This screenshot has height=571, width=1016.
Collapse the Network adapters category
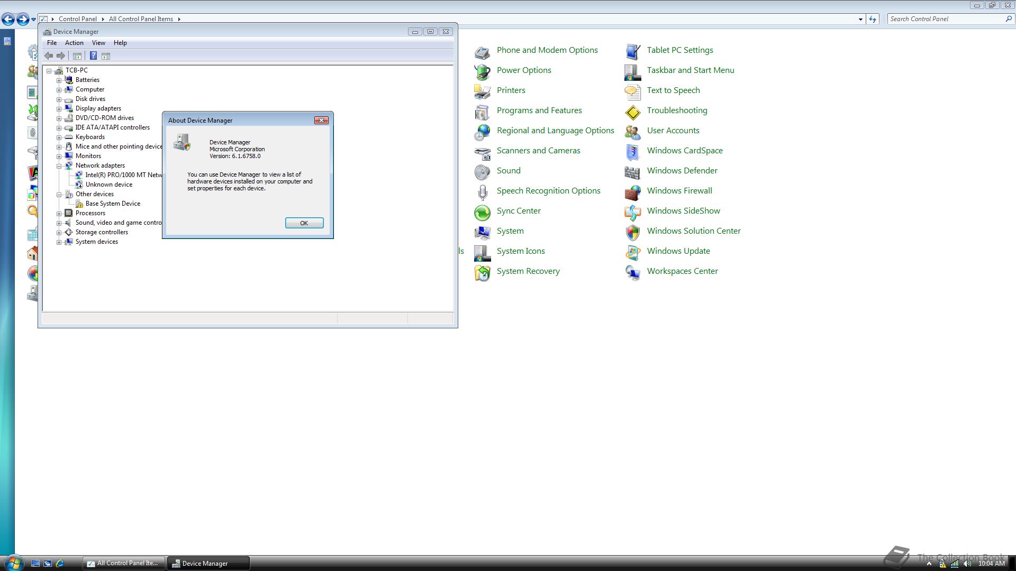pyautogui.click(x=59, y=166)
